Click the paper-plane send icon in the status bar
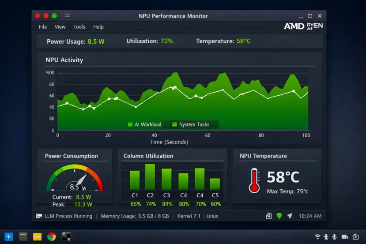The height and width of the screenshot is (244, 366). pyautogui.click(x=290, y=216)
